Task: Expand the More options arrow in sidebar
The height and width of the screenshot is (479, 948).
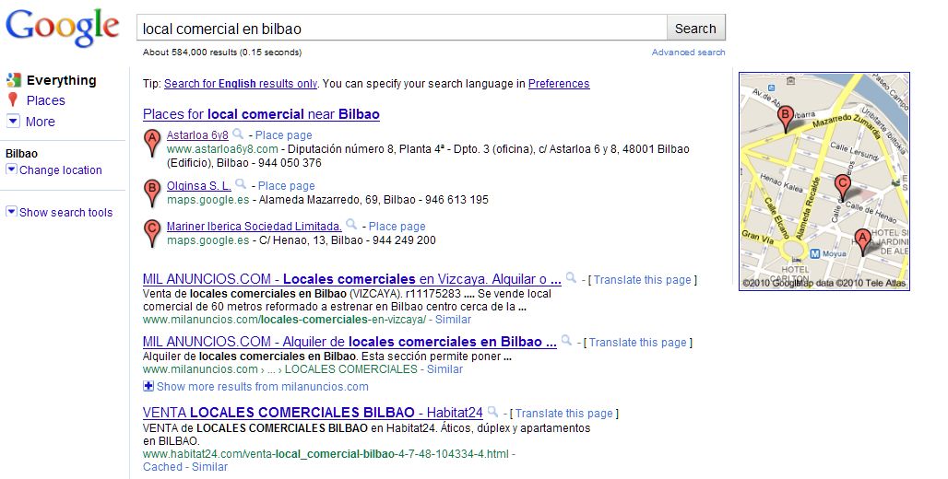Action: point(13,121)
